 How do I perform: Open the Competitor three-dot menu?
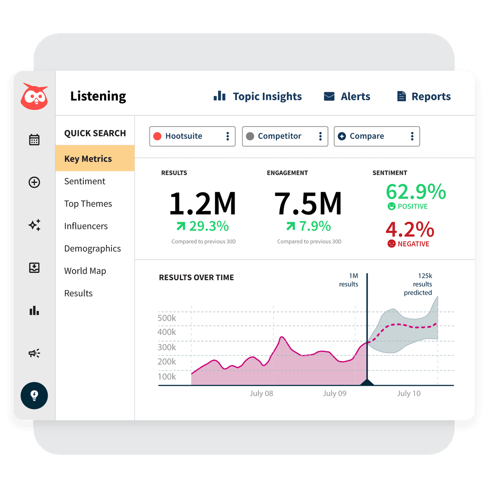coord(320,136)
